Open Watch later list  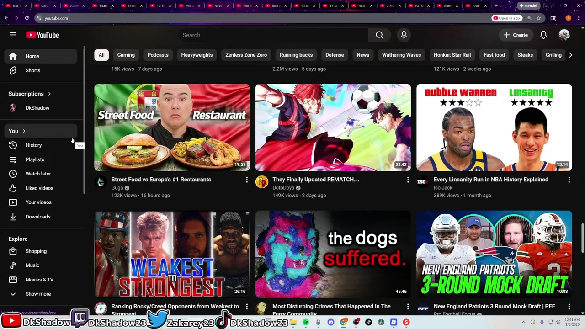(x=41, y=174)
